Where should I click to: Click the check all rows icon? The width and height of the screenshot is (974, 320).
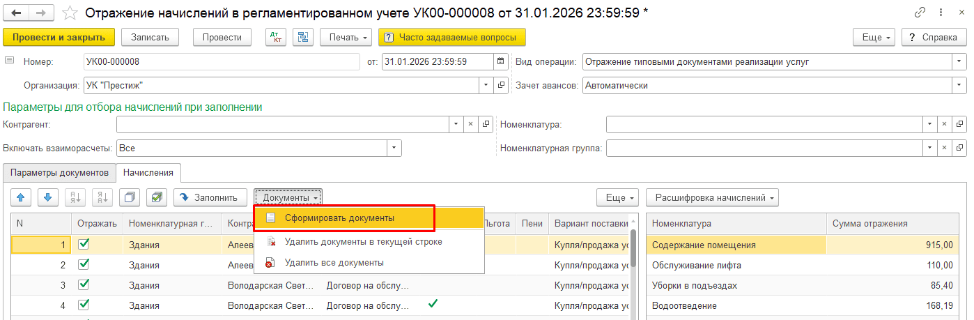click(x=157, y=198)
